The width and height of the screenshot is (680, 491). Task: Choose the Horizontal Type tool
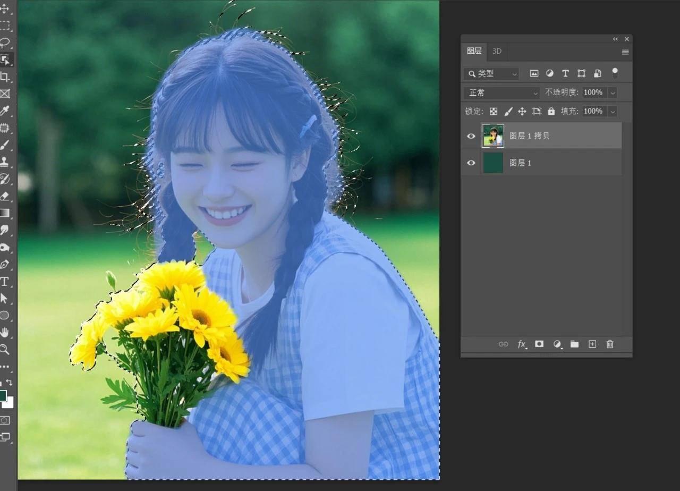(x=5, y=281)
